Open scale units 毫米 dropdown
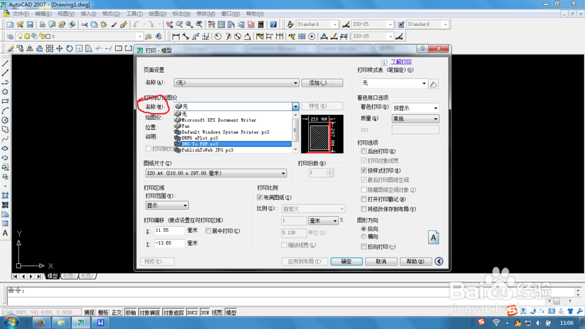The width and height of the screenshot is (585, 329). point(323,221)
